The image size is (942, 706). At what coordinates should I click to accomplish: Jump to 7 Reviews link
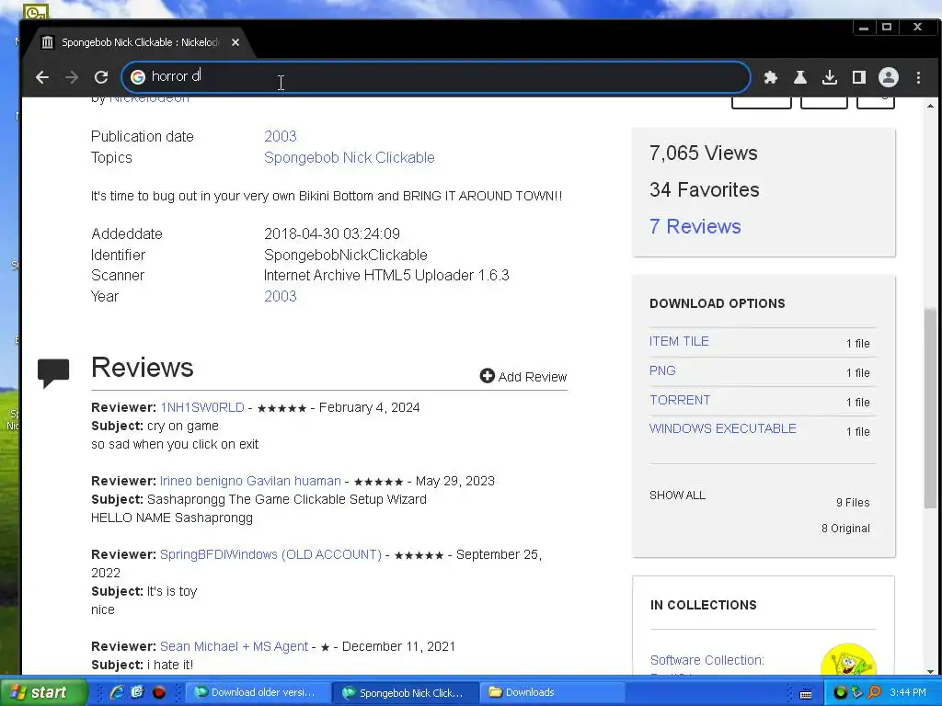[695, 226]
